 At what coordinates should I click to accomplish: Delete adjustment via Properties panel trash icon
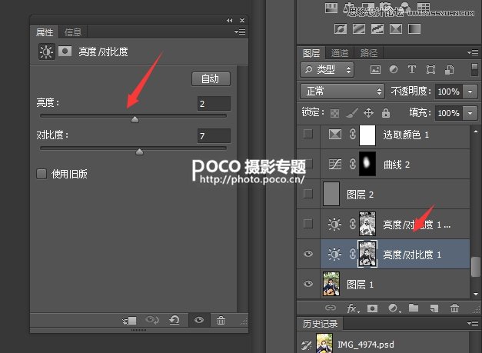click(x=221, y=321)
